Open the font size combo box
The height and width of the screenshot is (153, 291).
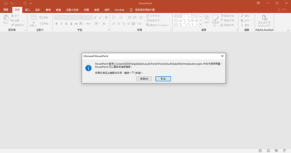click(x=87, y=17)
